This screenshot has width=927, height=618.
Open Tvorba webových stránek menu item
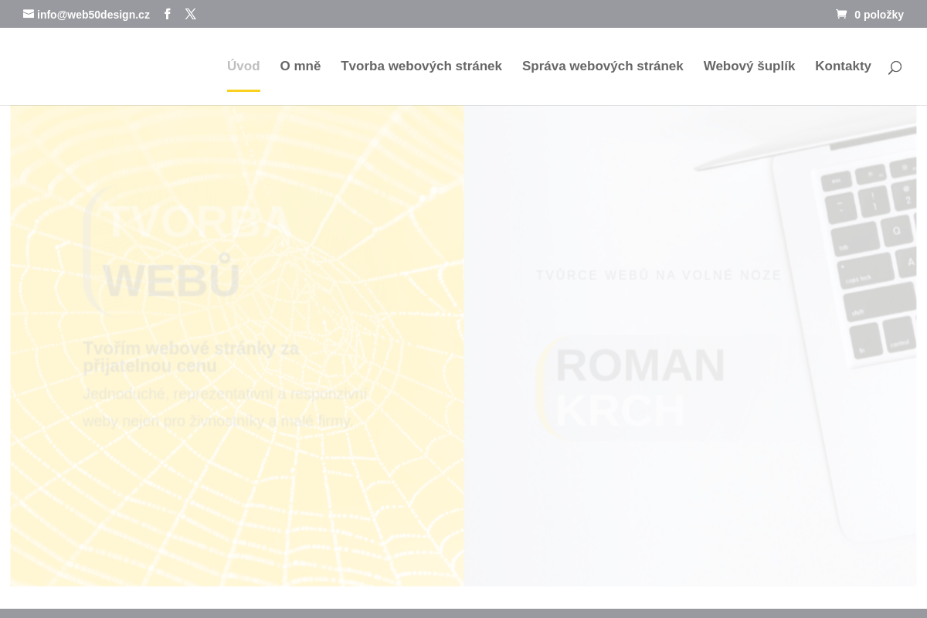[422, 66]
